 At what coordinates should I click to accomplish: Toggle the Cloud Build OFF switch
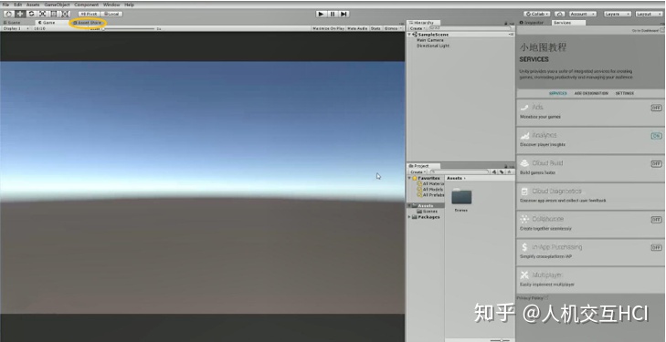pyautogui.click(x=656, y=163)
